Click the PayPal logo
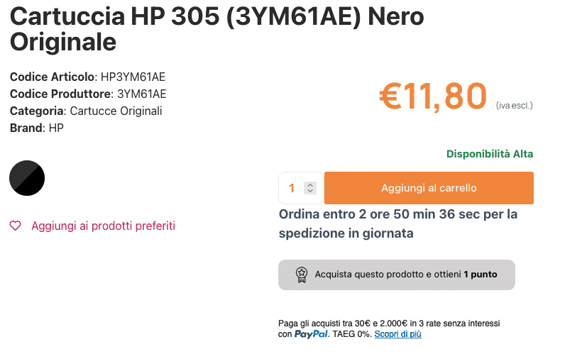Screen dimensions: 582x354 pyautogui.click(x=311, y=334)
